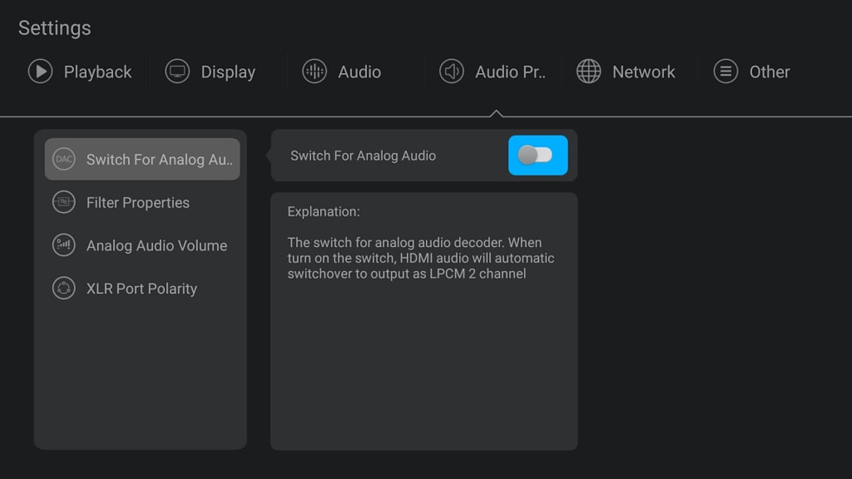Screen dimensions: 852x479
Task: Open the Other settings tab
Action: pos(770,72)
